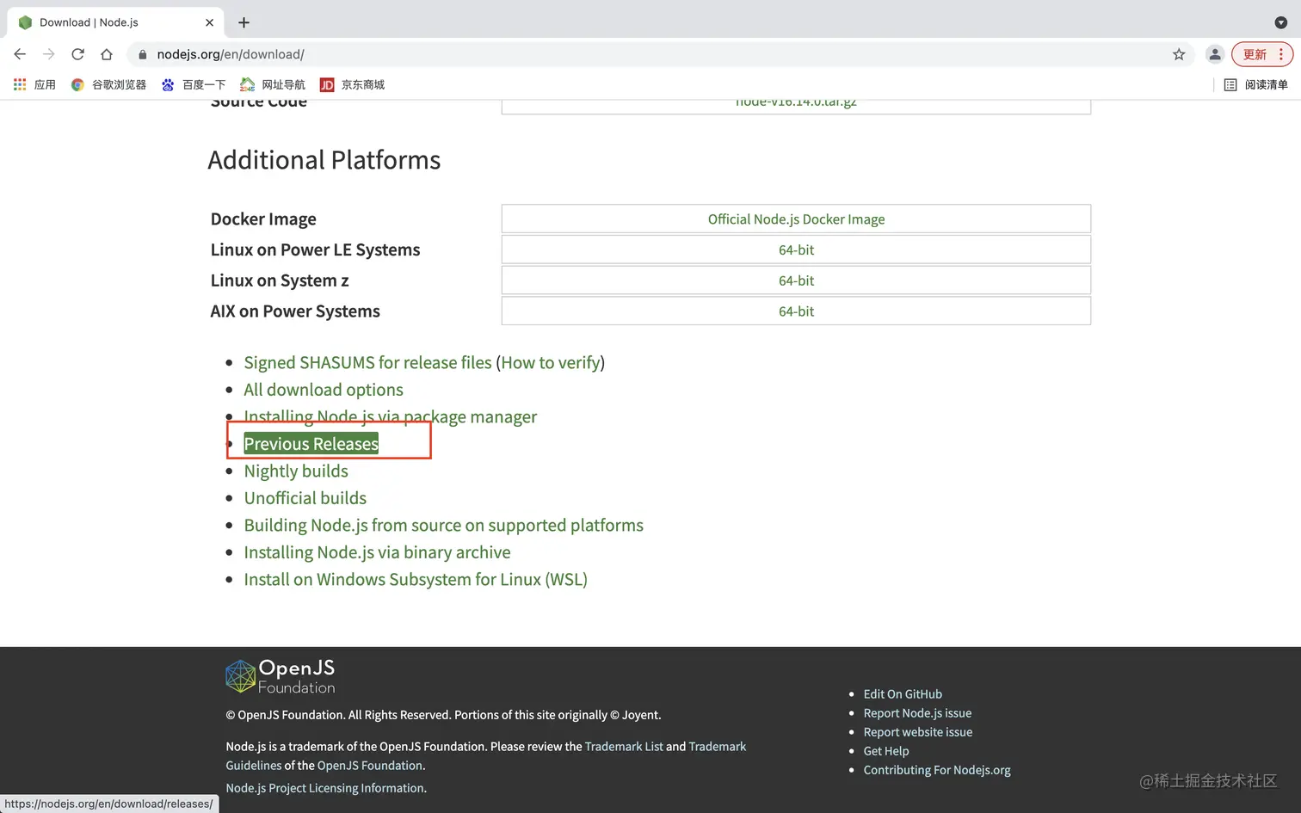Click the address bar URL field

tap(602, 54)
